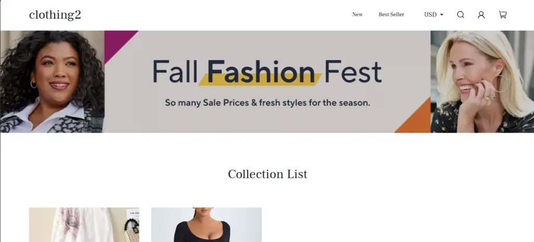This screenshot has width=534, height=242.
Task: Open the white floral garment collection thumbnail
Action: tap(84, 225)
